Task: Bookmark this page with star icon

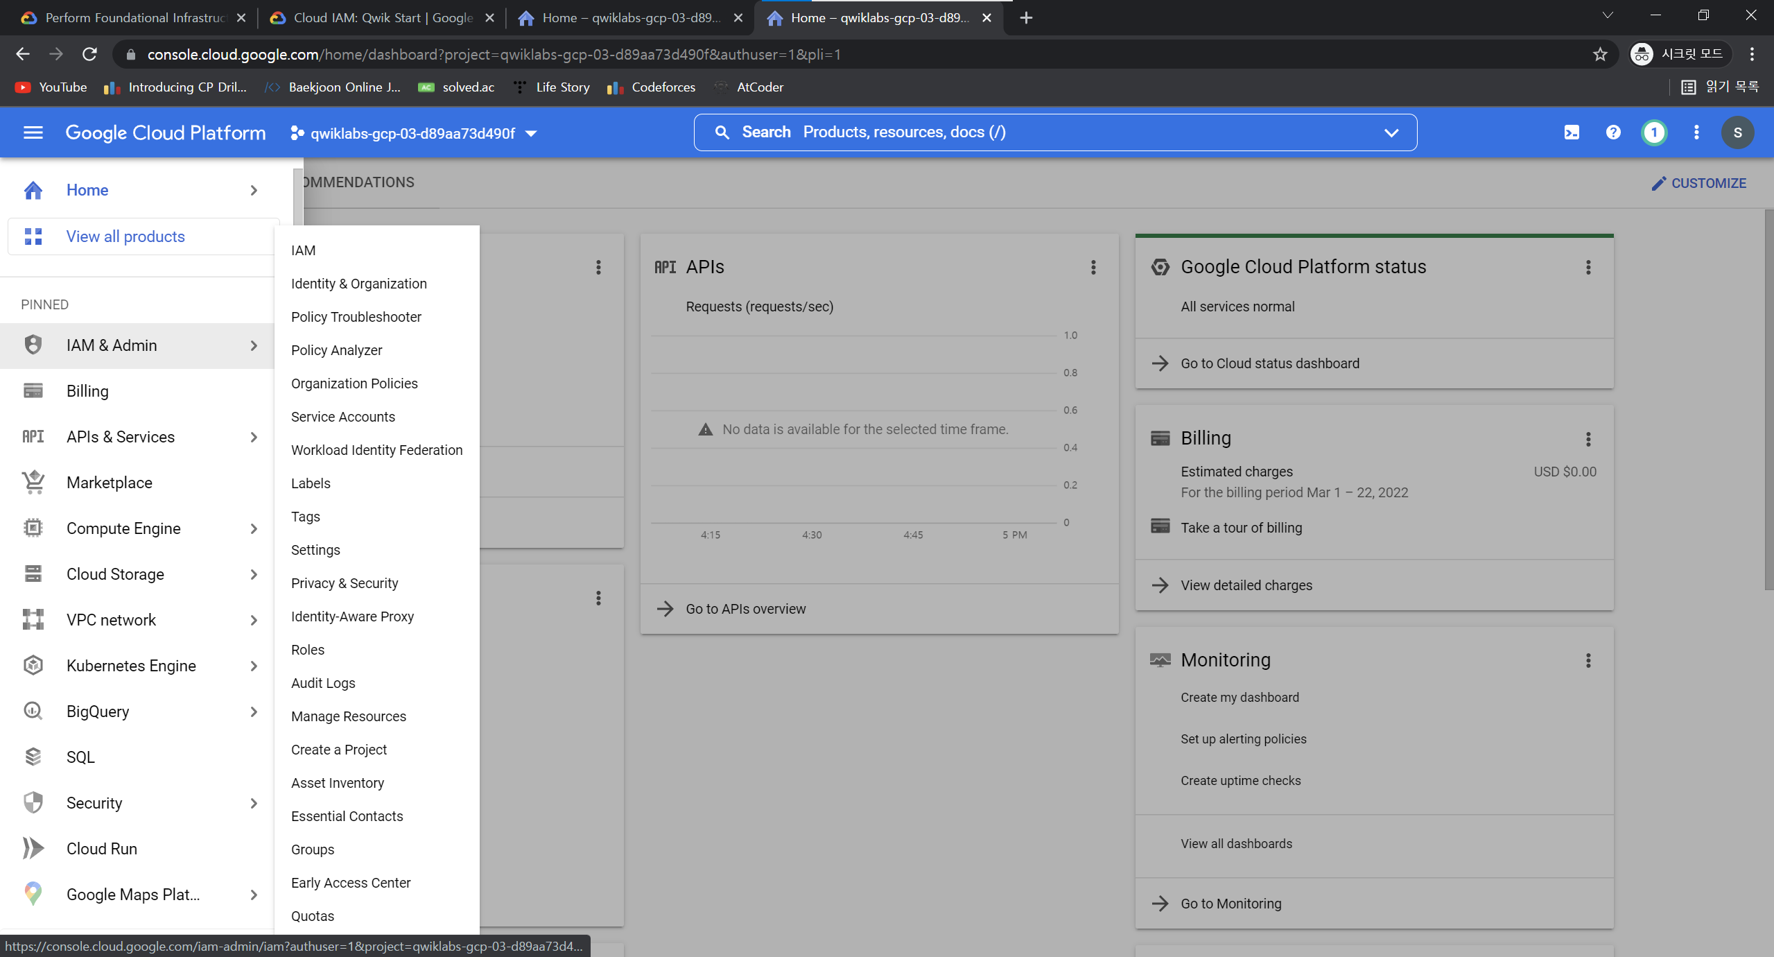Action: [x=1599, y=54]
